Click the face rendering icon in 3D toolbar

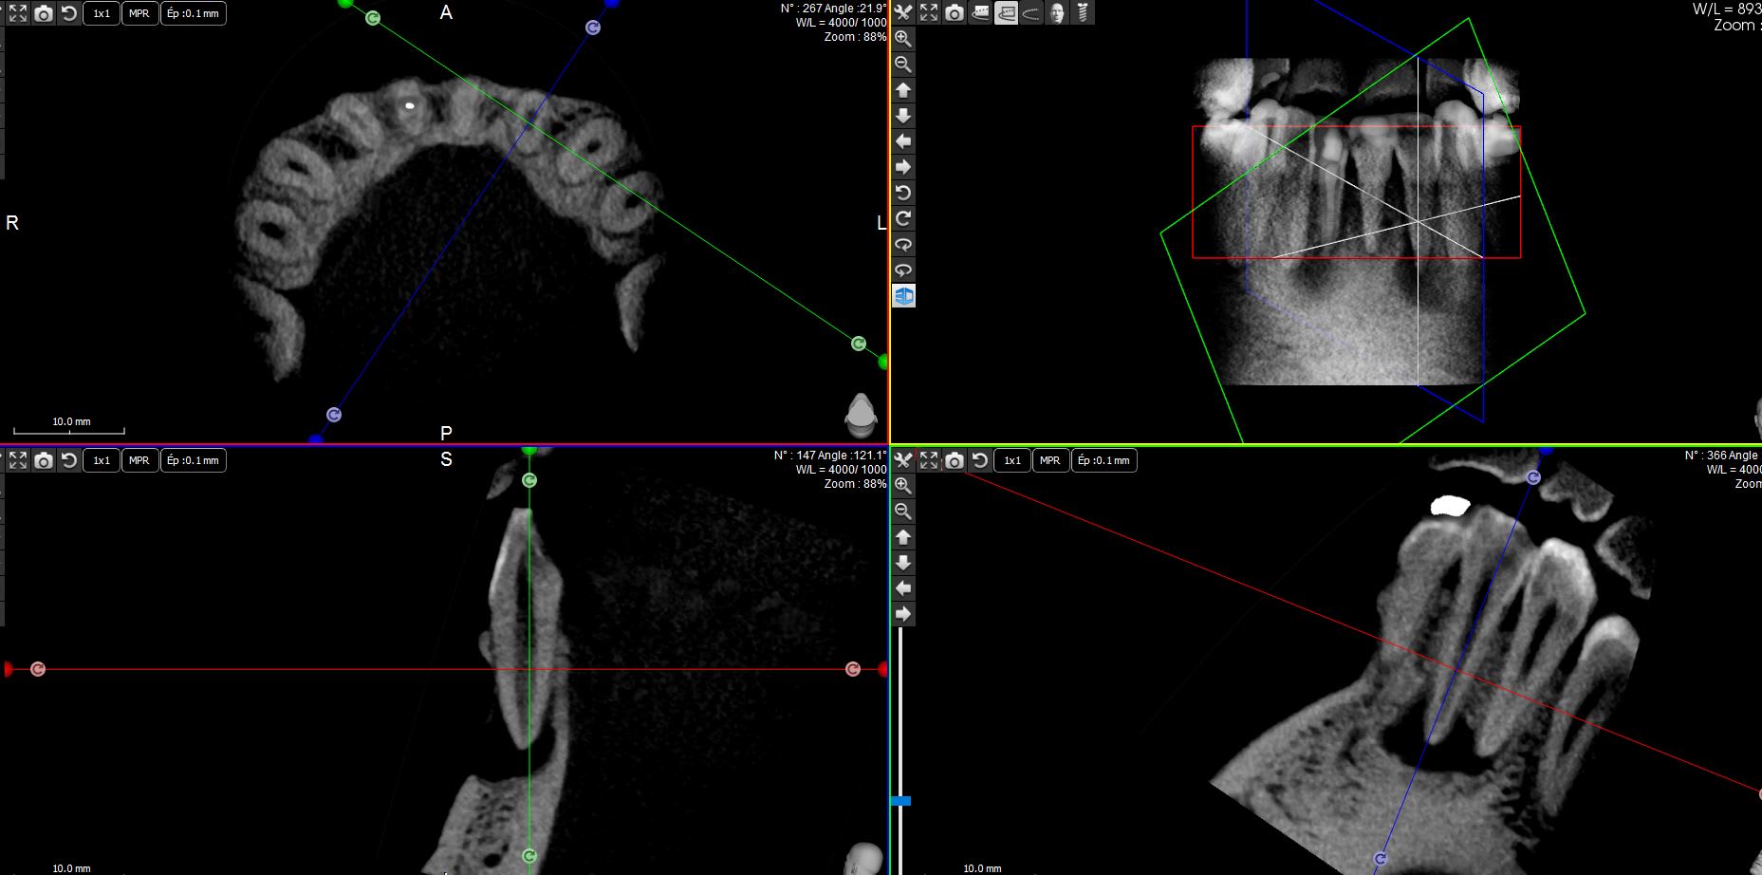pyautogui.click(x=1057, y=12)
